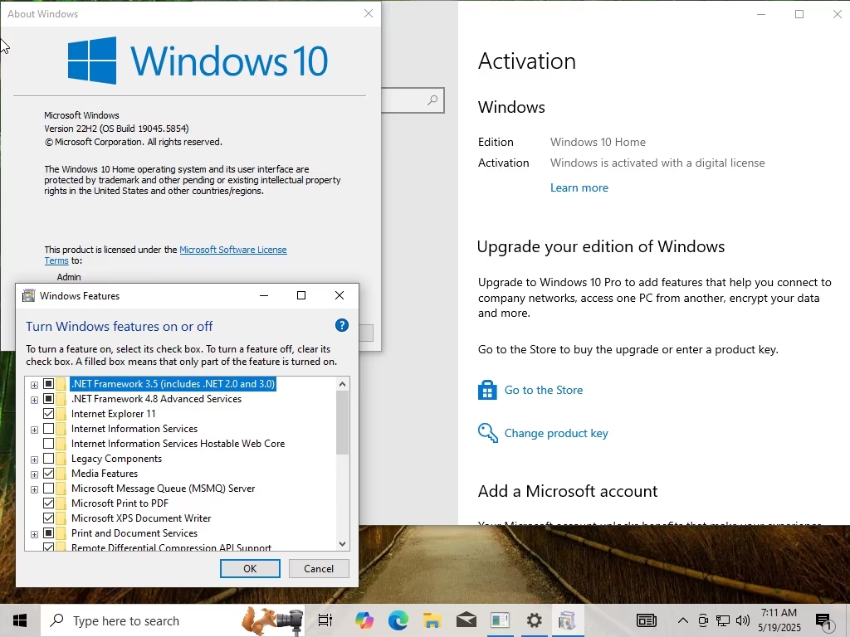This screenshot has height=637, width=850.
Task: Click the Settings search field
Action: 413,100
